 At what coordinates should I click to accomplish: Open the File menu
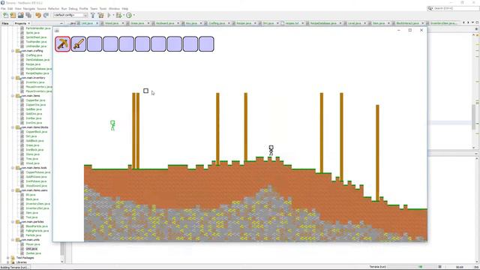(x=3, y=9)
